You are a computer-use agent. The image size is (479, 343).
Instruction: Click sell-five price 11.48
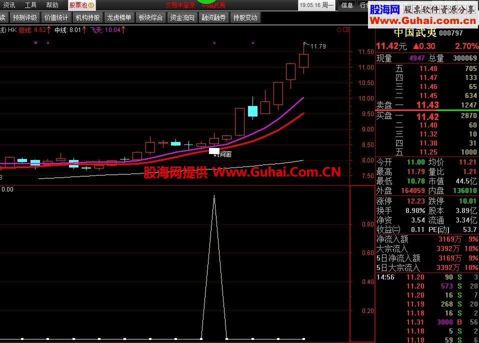[x=428, y=68]
